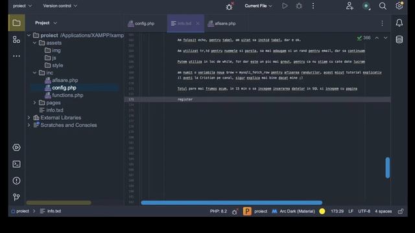Click the debug listener bug icon in toolbar

[230, 6]
